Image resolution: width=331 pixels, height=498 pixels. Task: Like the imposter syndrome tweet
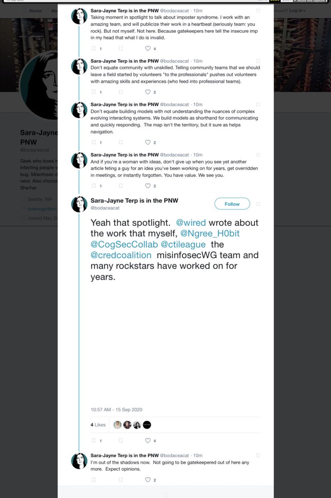(x=147, y=49)
